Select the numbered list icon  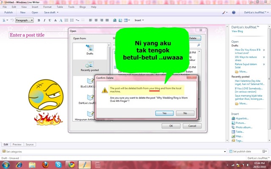66,20
